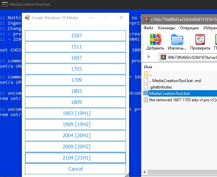Open the Команды menu
Screen dimensions: 217x177
coord(166,28)
